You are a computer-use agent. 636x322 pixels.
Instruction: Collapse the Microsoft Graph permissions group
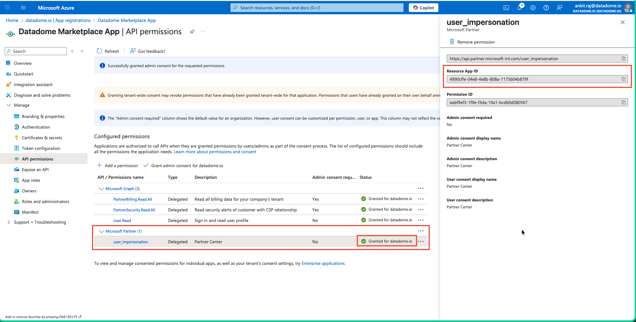coord(101,189)
